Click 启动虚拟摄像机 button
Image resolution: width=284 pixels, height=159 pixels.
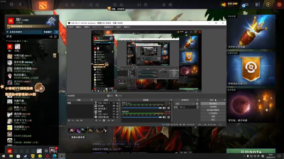213,110
